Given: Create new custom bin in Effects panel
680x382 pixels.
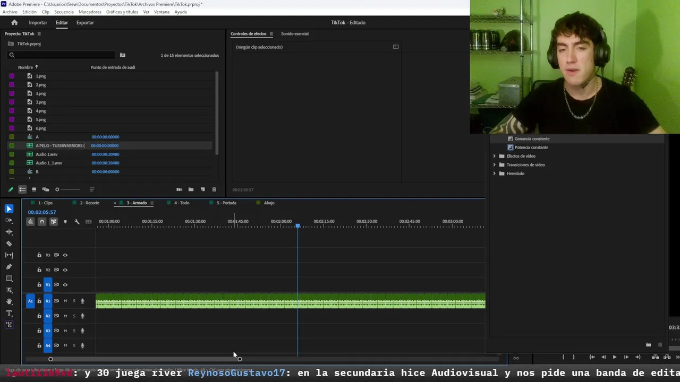Looking at the screenshot, I should [648, 345].
